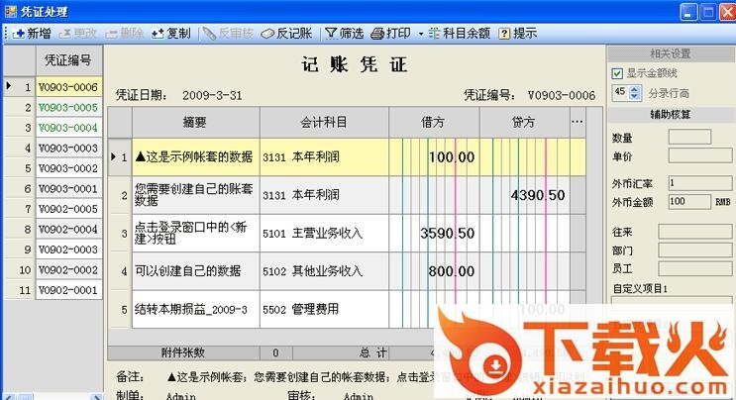Click the 附件张数 value showing 0
Image resolution: width=736 pixels, height=400 pixels.
pyautogui.click(x=276, y=352)
